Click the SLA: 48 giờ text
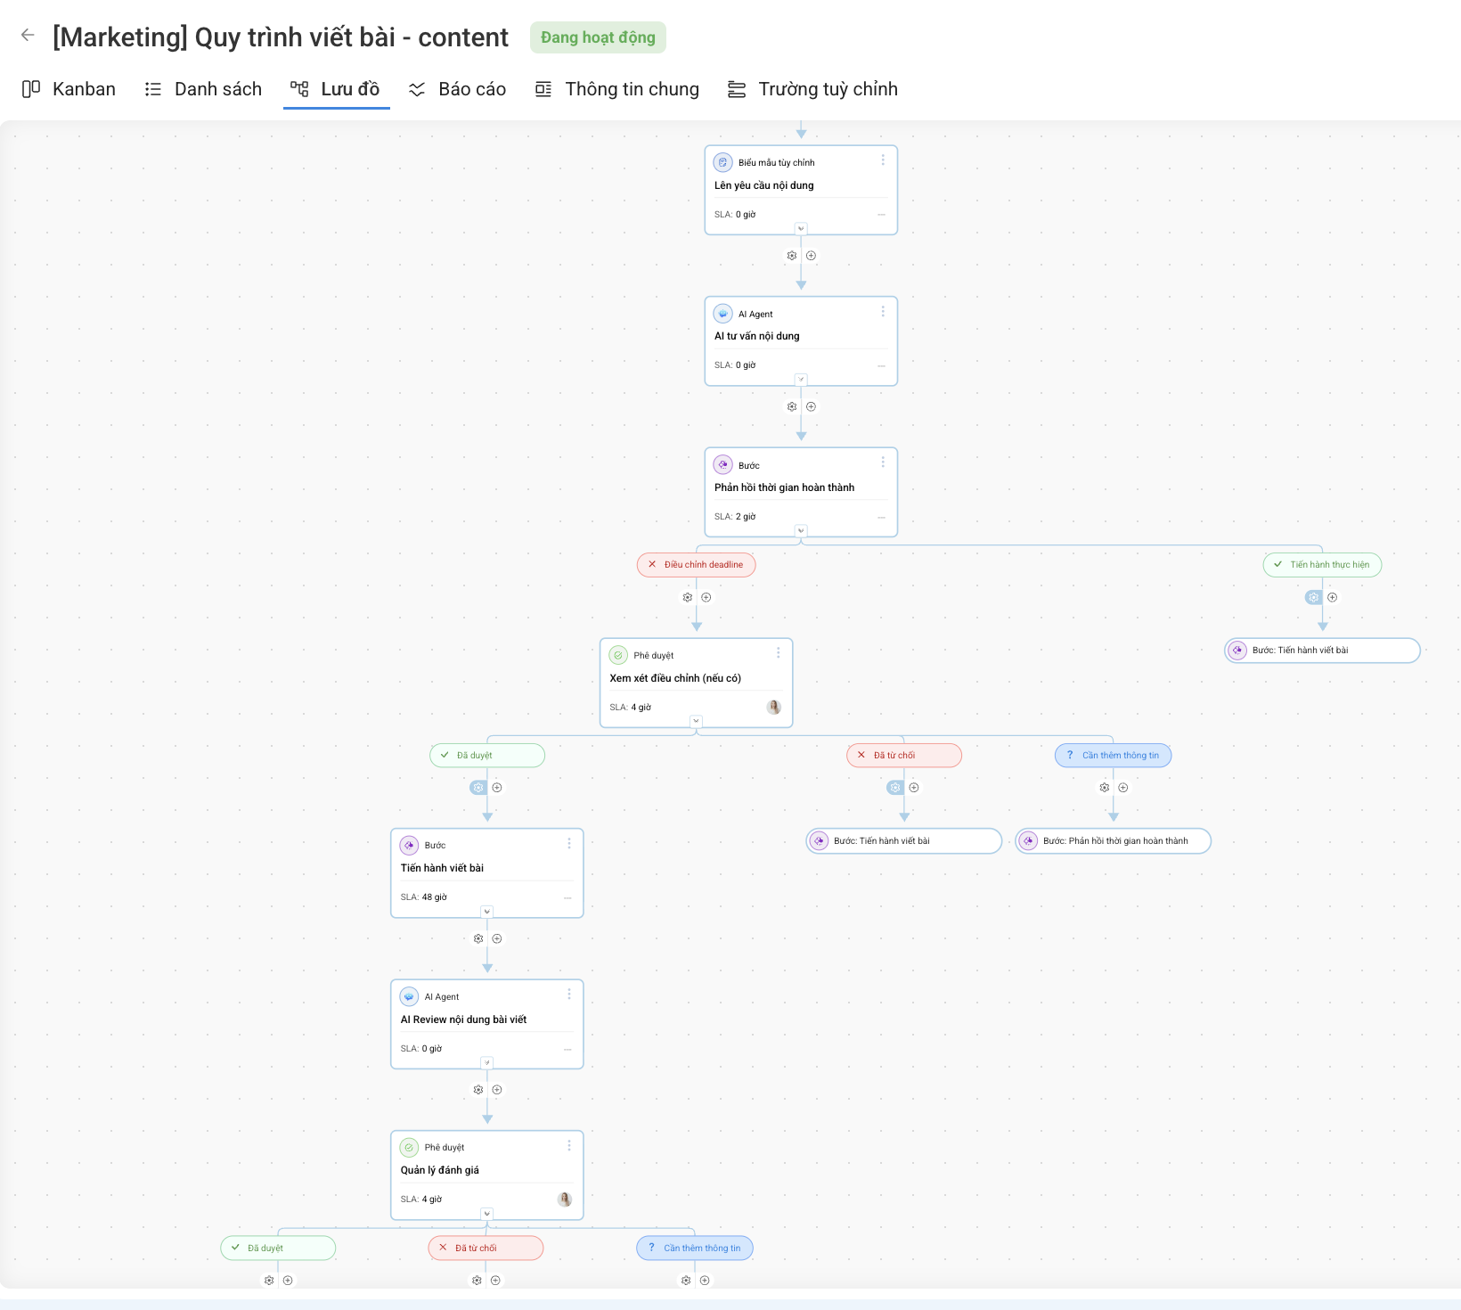1461x1310 pixels. (424, 897)
